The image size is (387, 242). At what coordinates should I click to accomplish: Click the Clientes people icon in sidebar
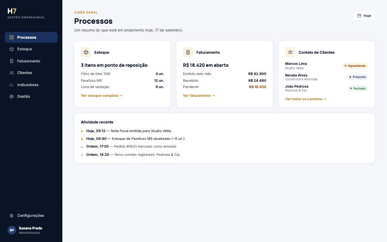tap(11, 73)
